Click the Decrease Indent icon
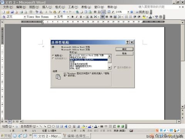 coord(135,17)
